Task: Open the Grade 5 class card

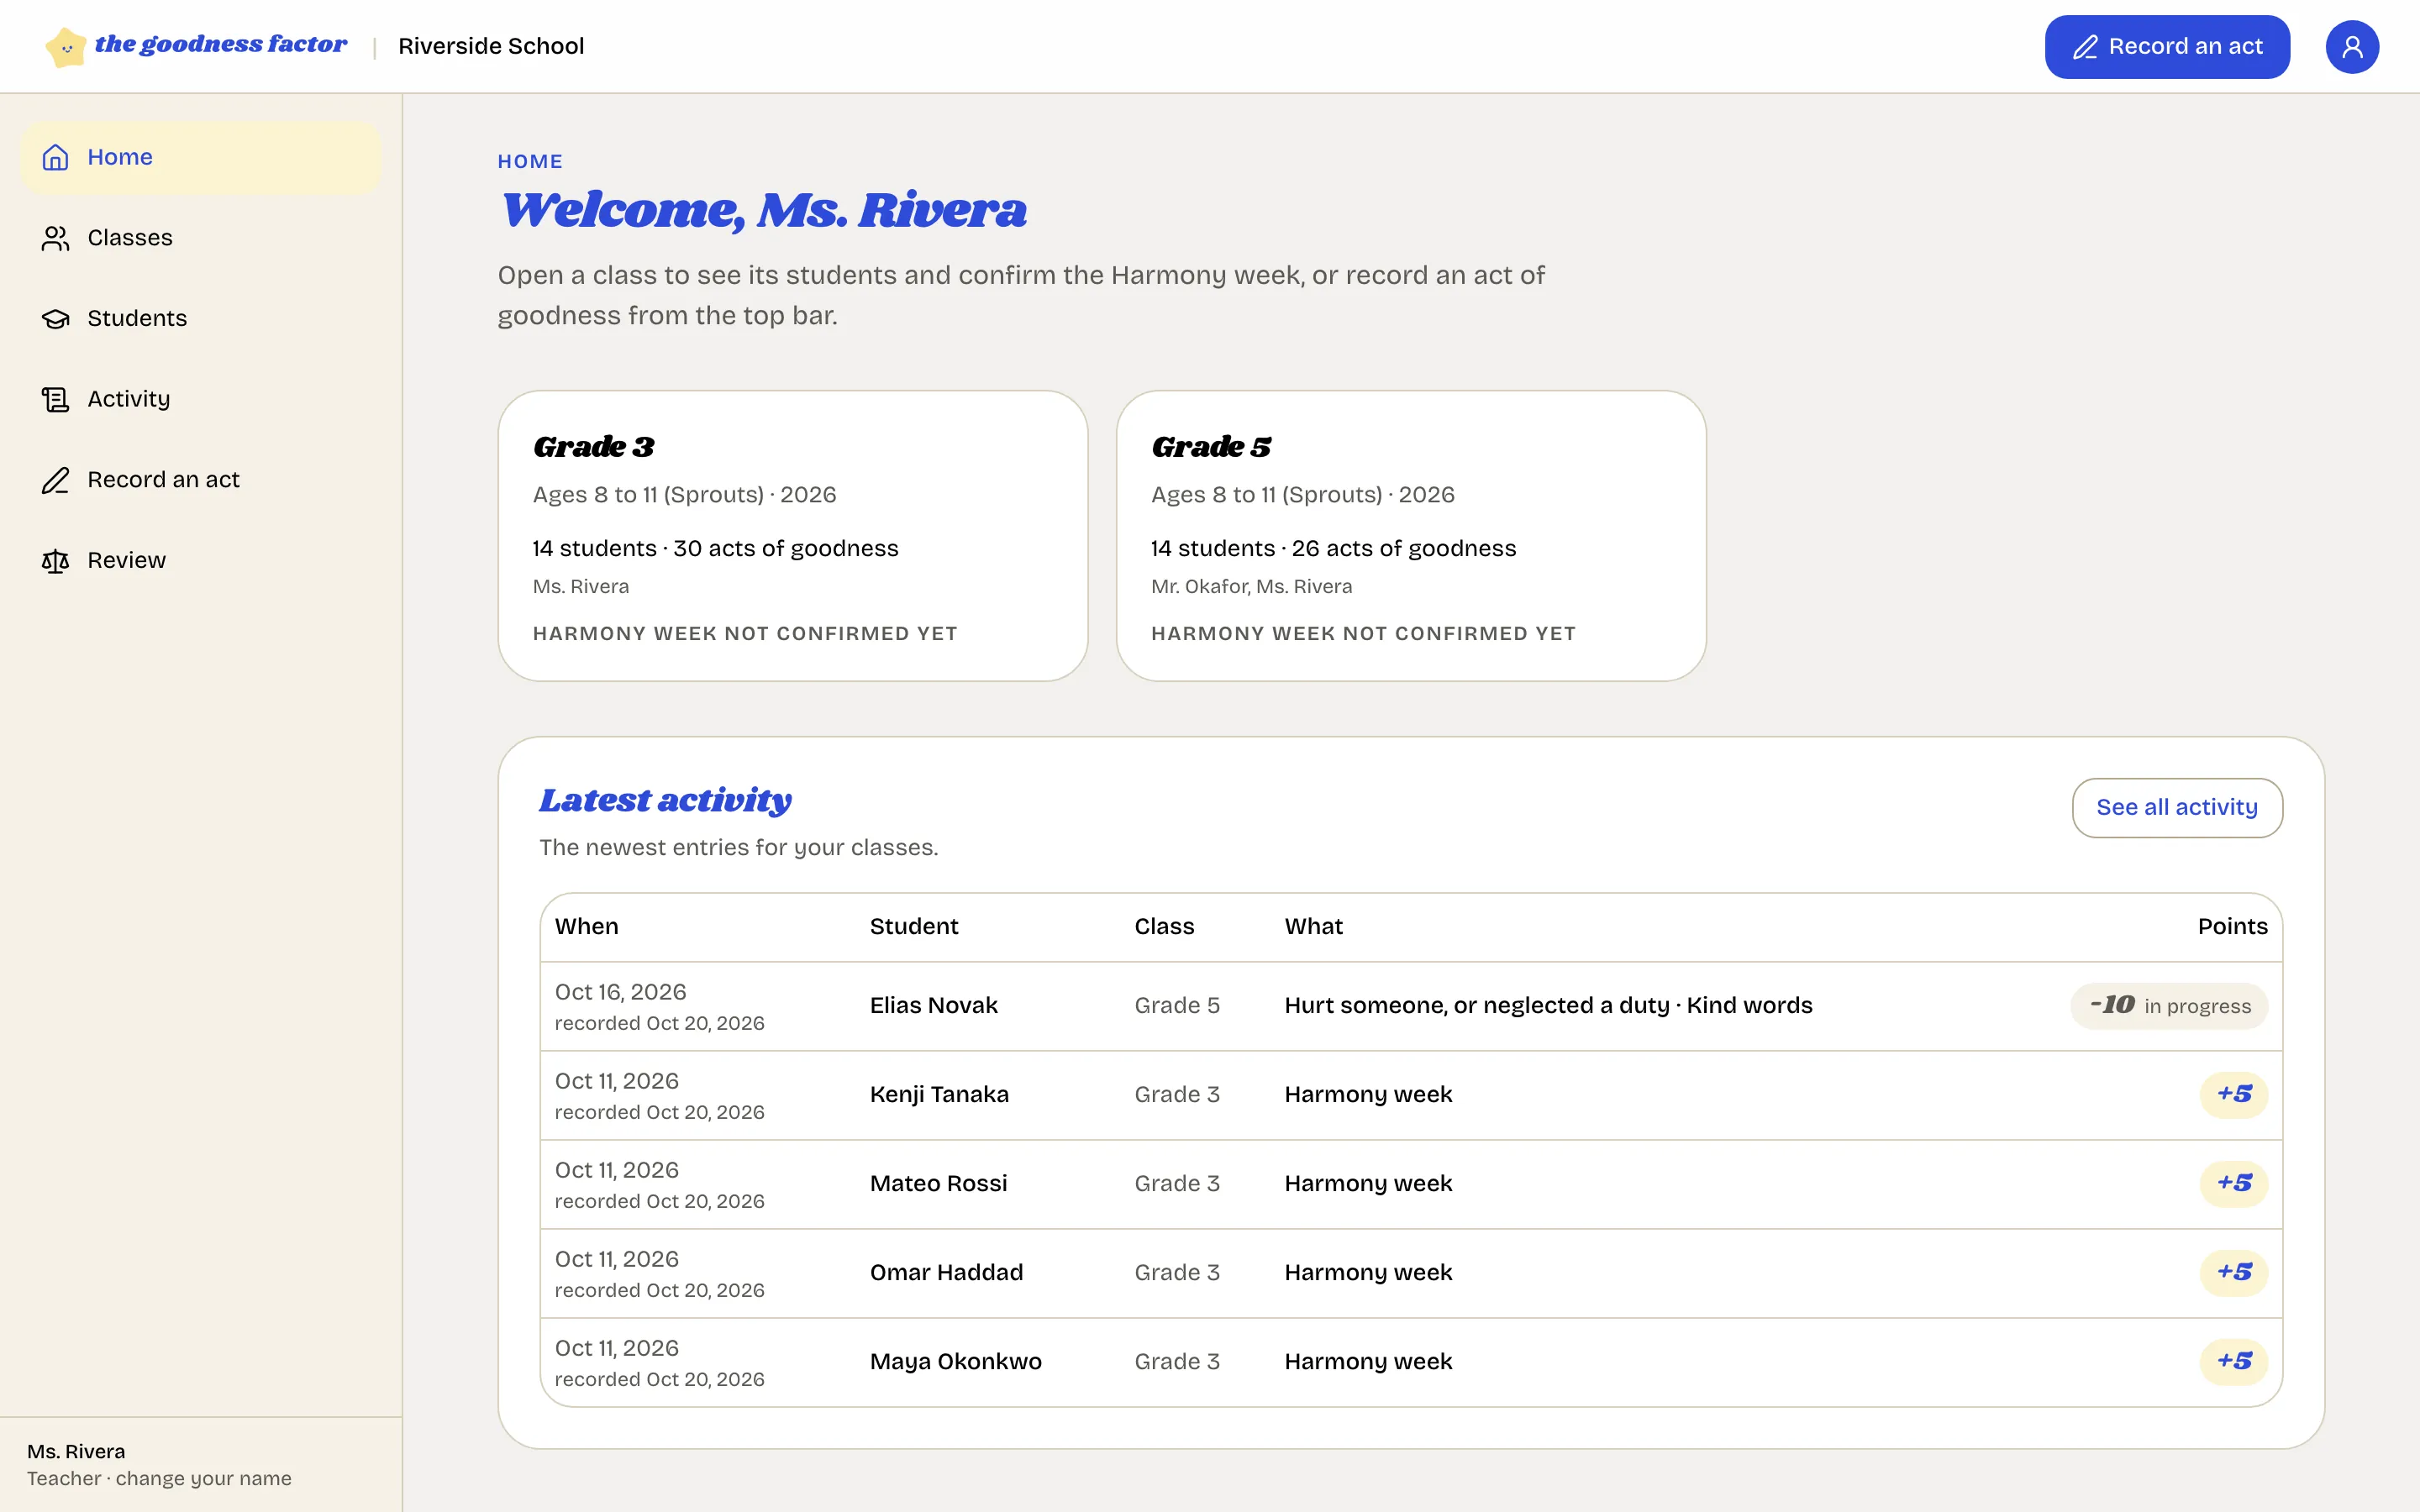Action: pos(1411,536)
